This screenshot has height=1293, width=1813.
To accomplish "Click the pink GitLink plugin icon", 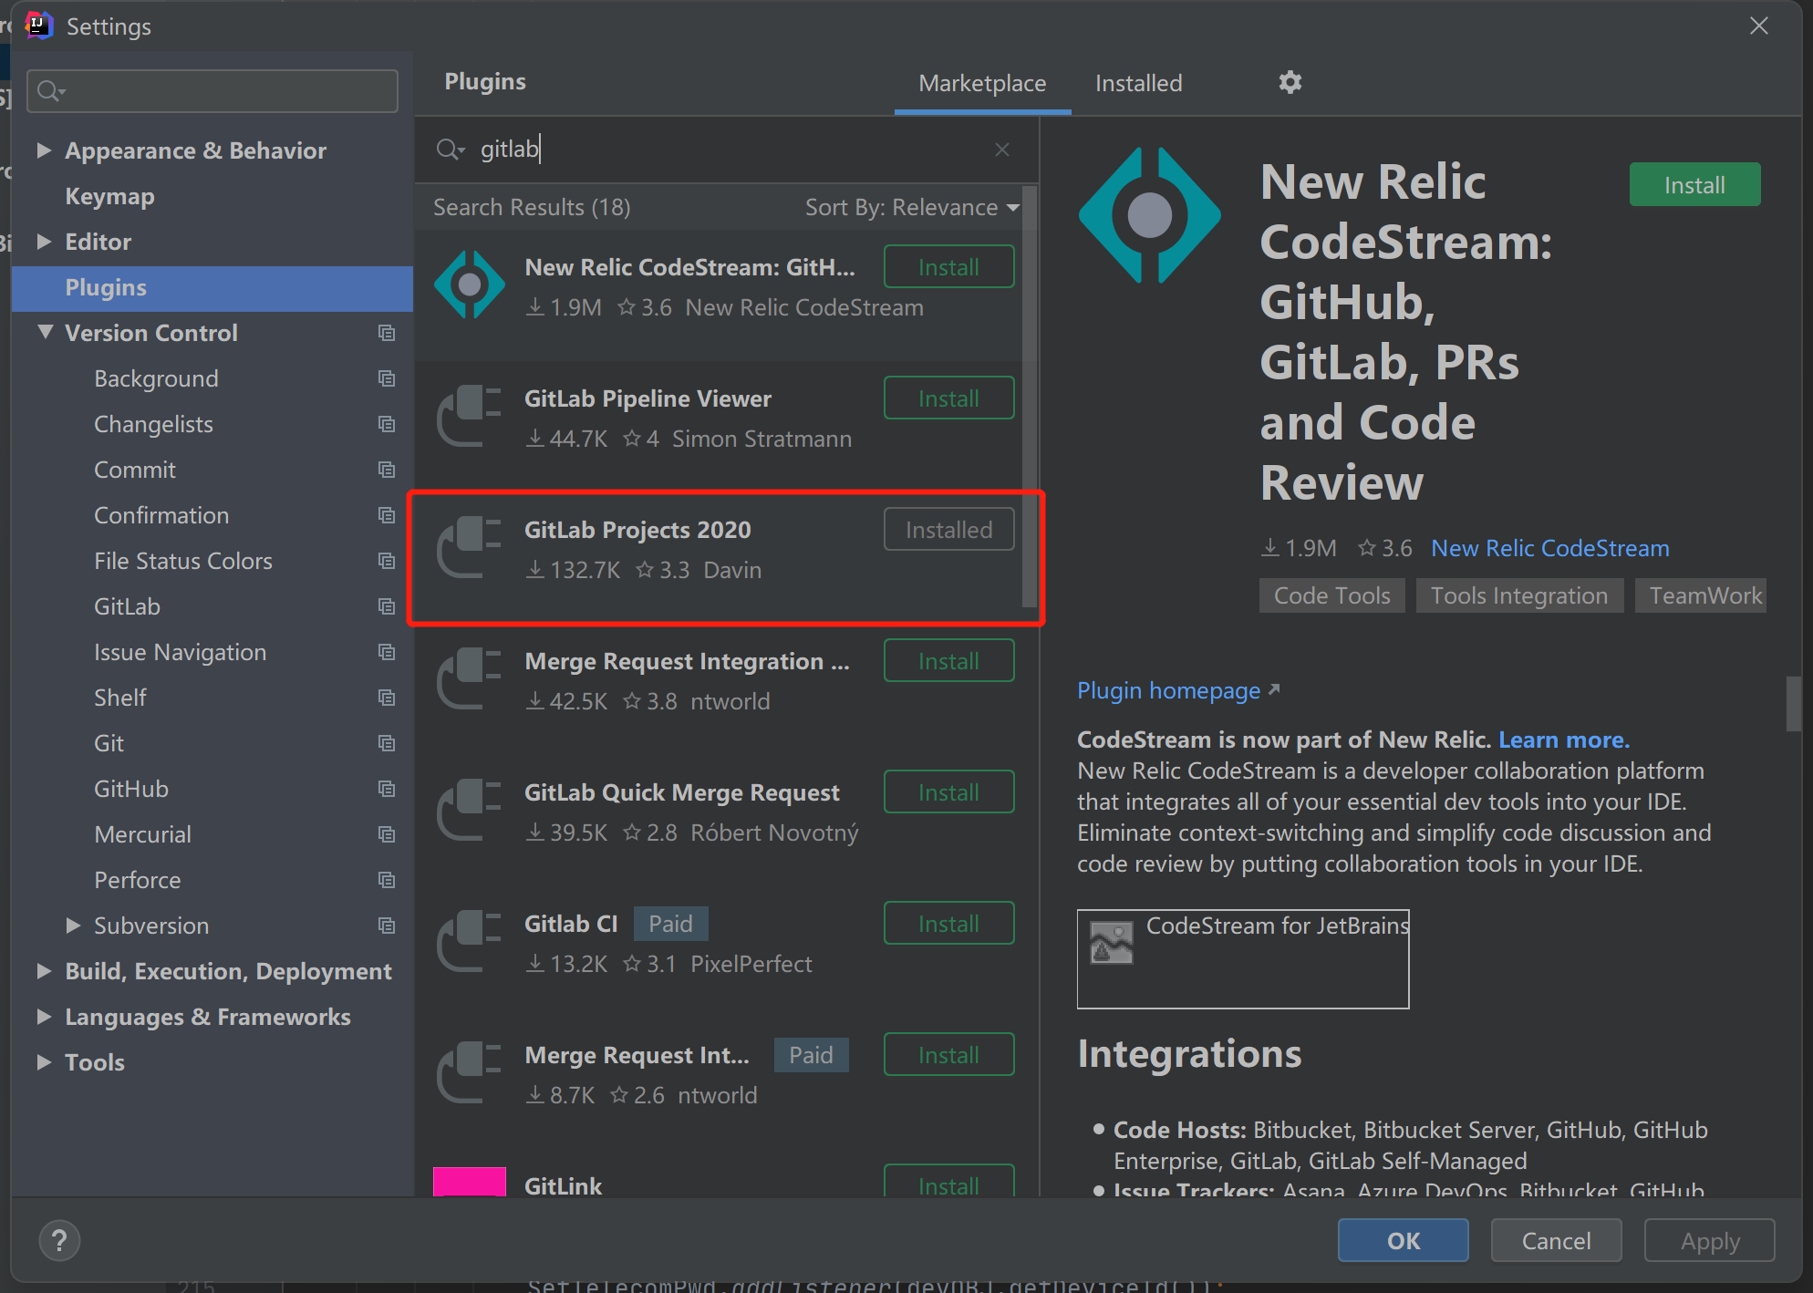I will tap(470, 1182).
